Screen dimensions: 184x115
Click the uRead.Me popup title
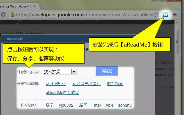pyautogui.click(x=15, y=39)
